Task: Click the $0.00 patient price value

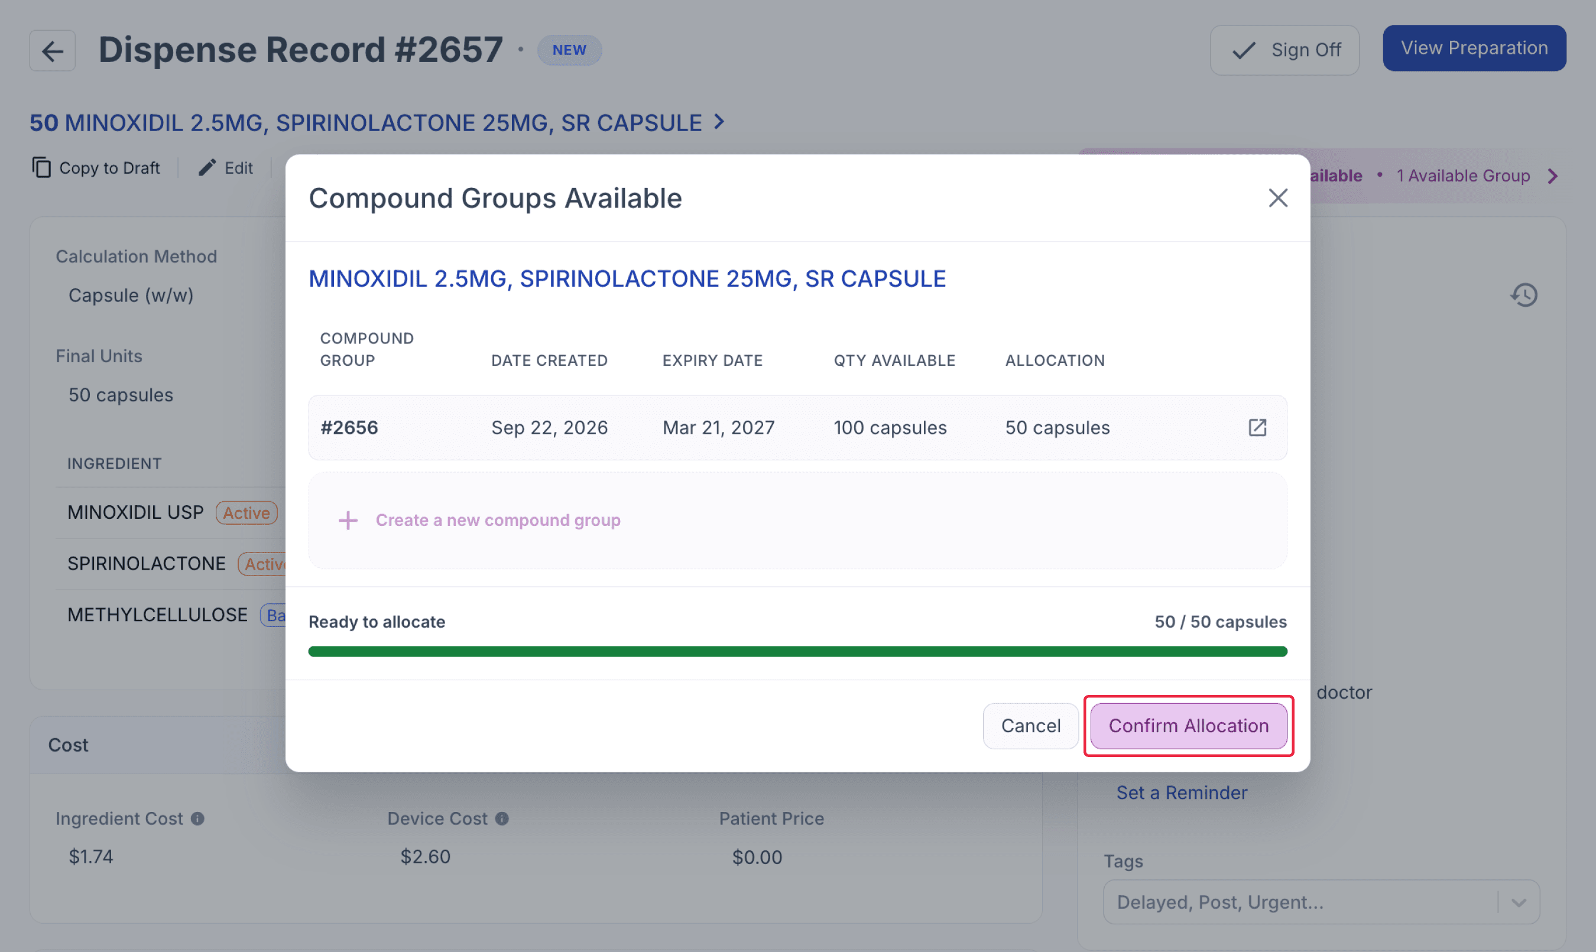Action: coord(757,857)
